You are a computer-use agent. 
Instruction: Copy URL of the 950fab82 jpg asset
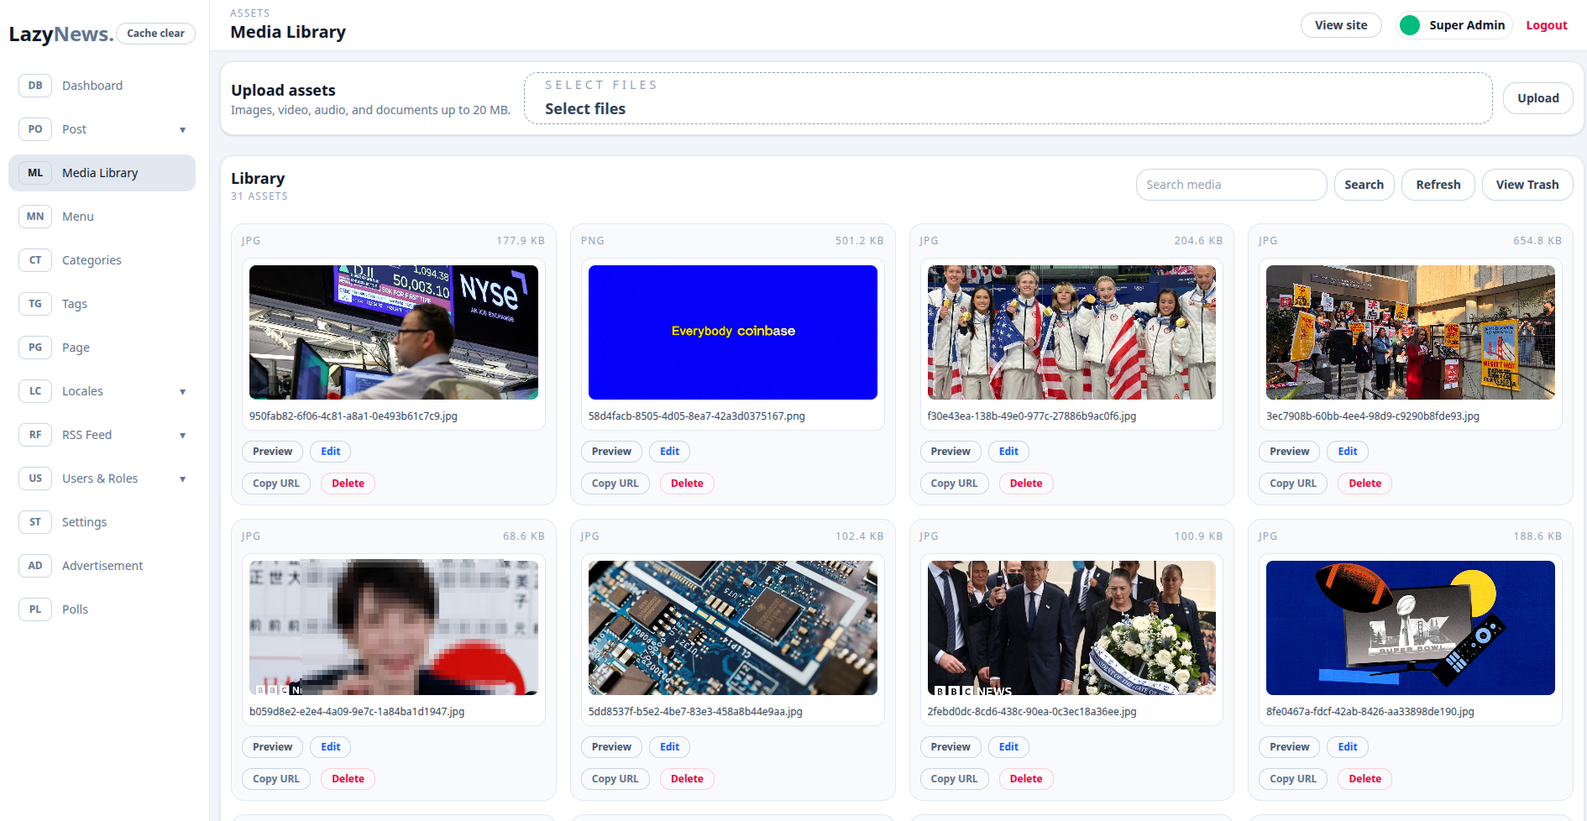(276, 484)
